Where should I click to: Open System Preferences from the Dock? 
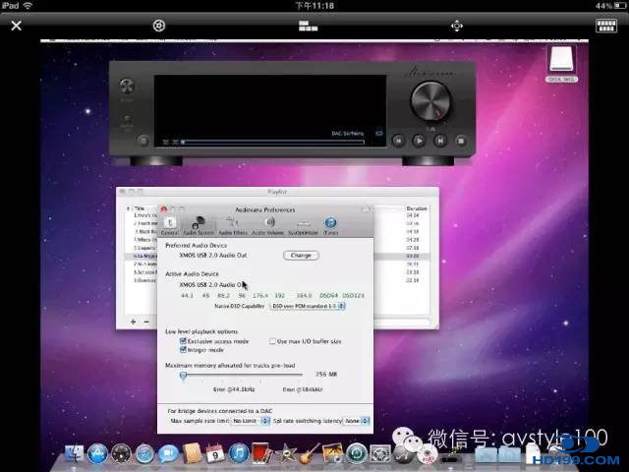click(380, 454)
